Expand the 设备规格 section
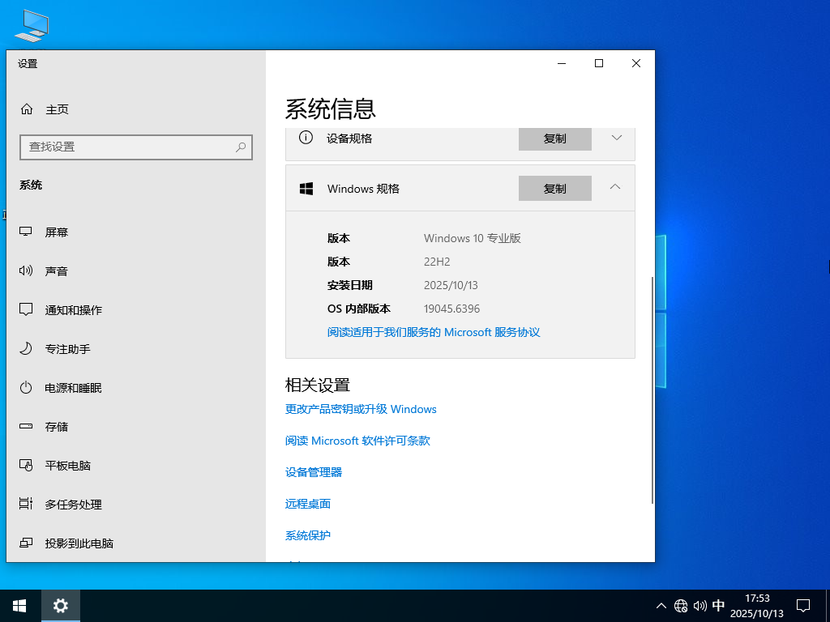Screen dimensions: 830x622 614,138
